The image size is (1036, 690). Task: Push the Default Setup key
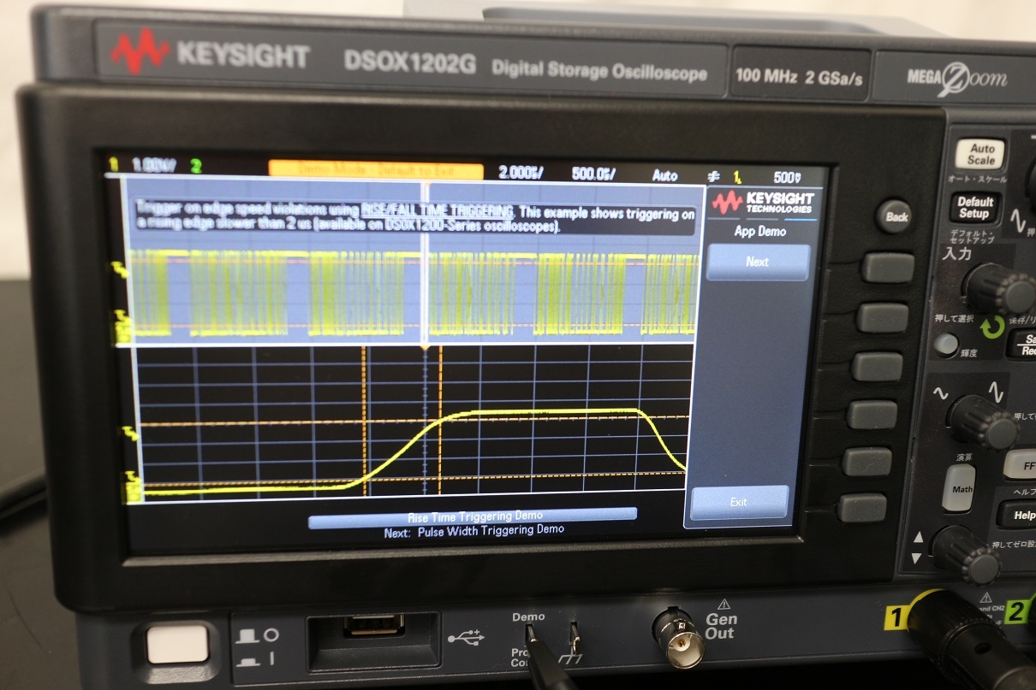click(975, 208)
